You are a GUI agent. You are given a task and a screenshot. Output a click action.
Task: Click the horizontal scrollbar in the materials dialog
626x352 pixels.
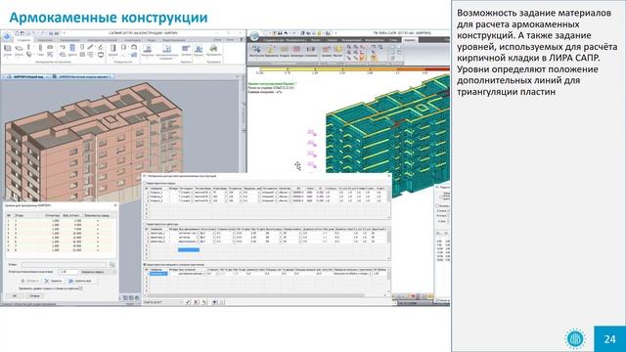point(255,295)
